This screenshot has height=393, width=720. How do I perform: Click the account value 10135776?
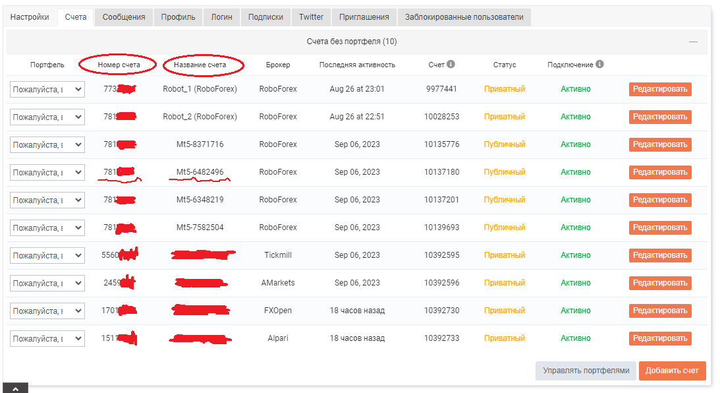(x=441, y=144)
